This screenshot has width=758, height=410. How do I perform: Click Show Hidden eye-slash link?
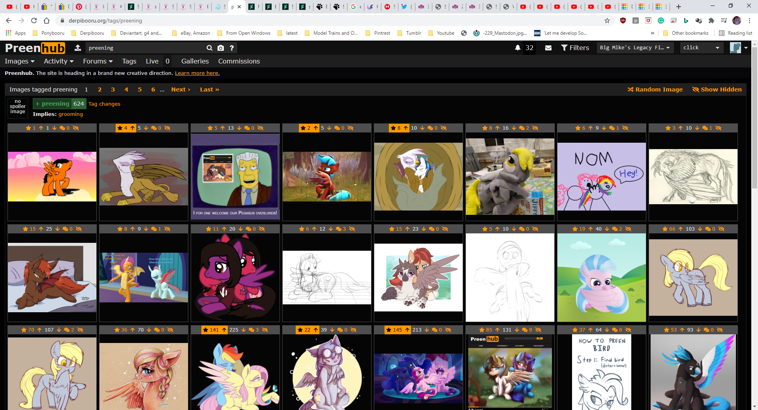coord(717,89)
